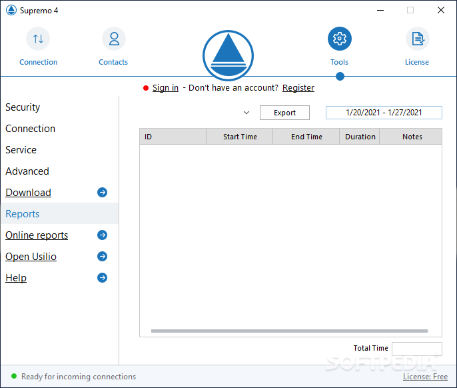Open the Advanced settings section
The height and width of the screenshot is (388, 457).
coord(27,171)
